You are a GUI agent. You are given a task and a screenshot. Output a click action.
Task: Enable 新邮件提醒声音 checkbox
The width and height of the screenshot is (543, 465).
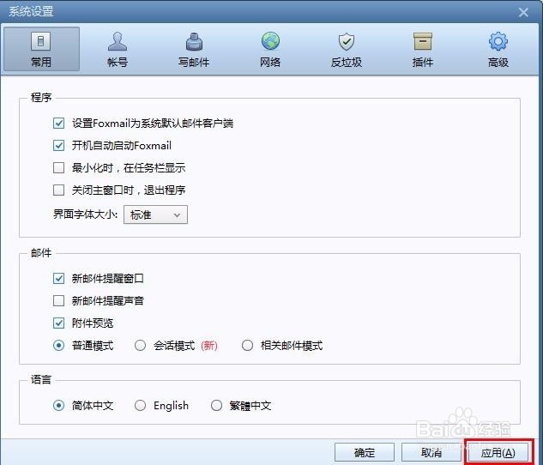58,300
